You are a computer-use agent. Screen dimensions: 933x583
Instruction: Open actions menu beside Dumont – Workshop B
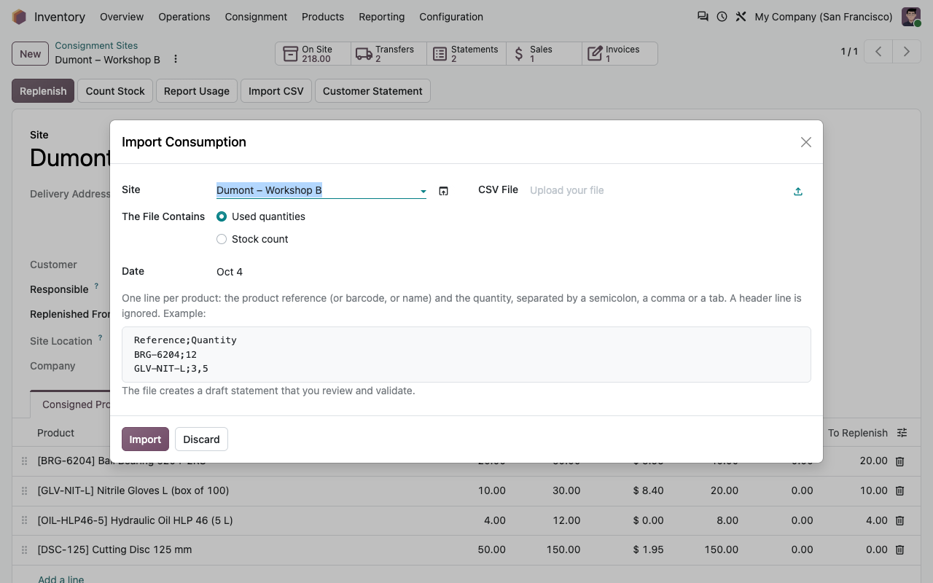click(175, 59)
